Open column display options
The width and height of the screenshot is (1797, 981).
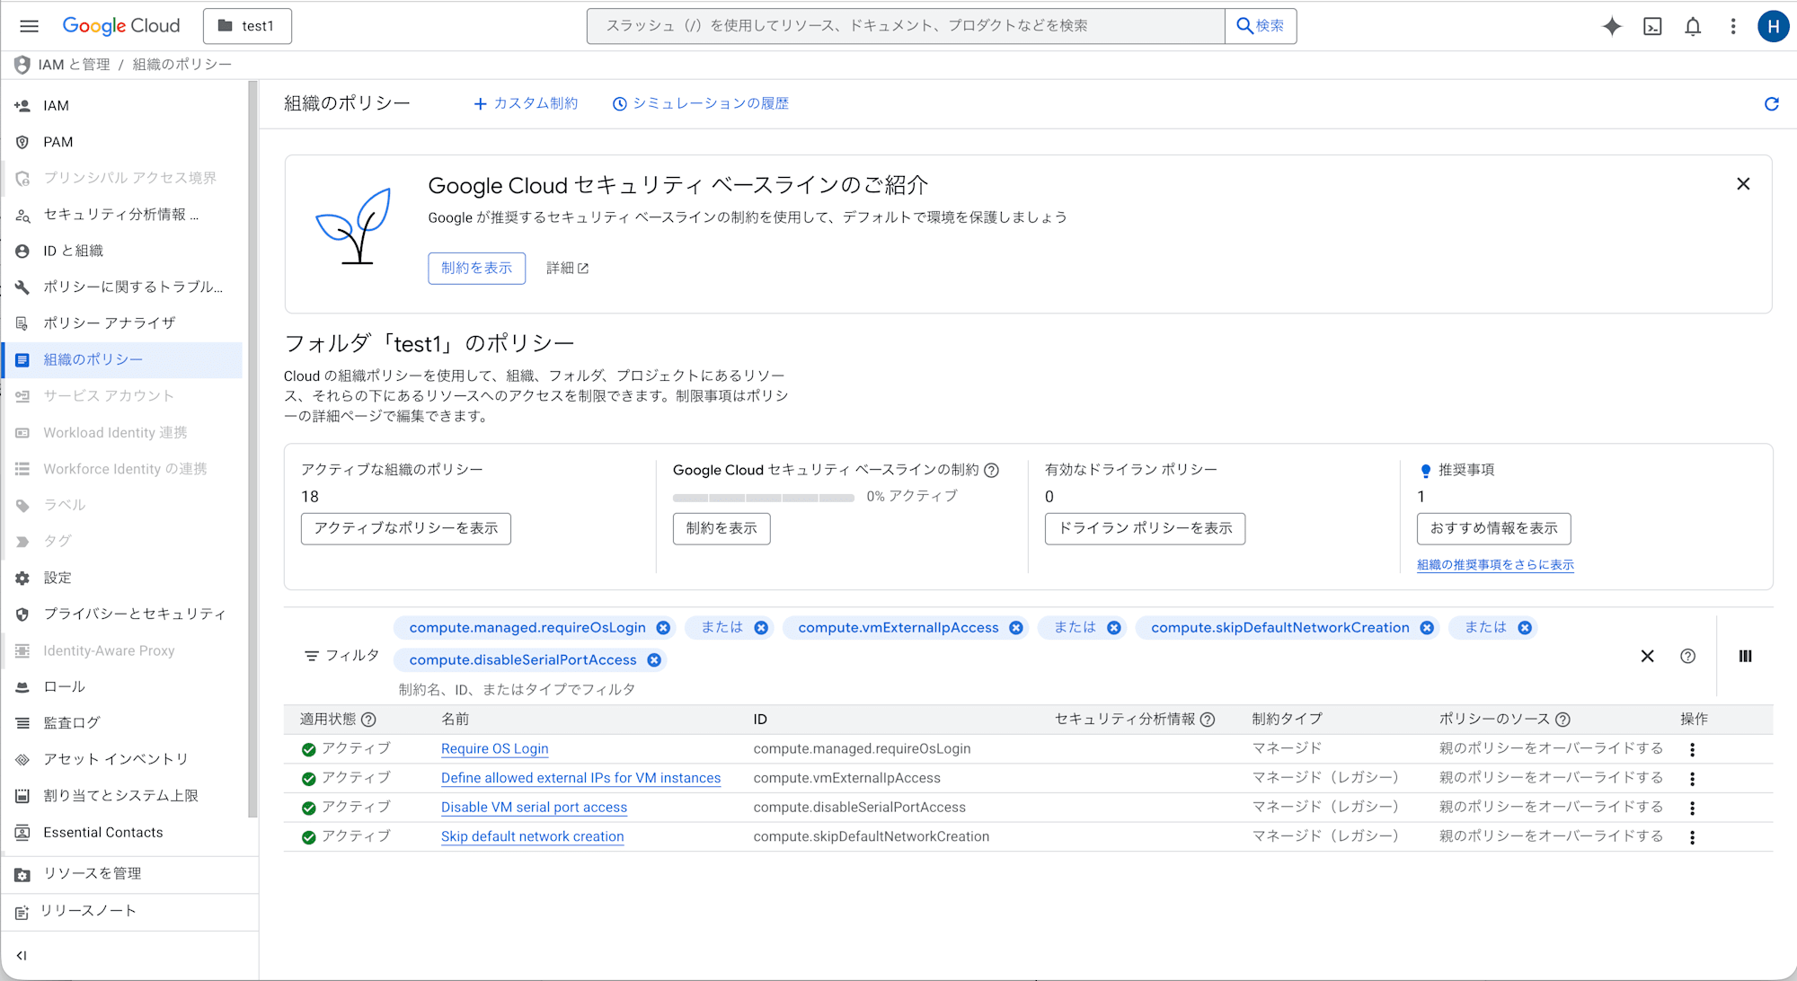[x=1745, y=656]
